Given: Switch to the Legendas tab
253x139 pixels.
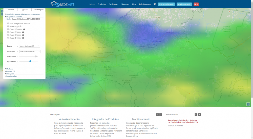Looking at the screenshot, I should pos(25,10).
